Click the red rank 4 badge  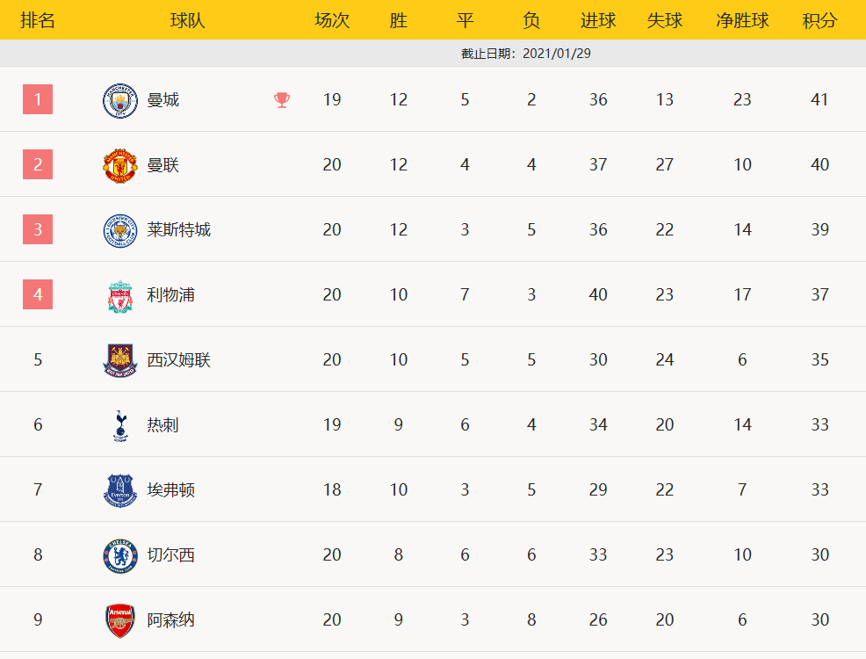pyautogui.click(x=38, y=294)
